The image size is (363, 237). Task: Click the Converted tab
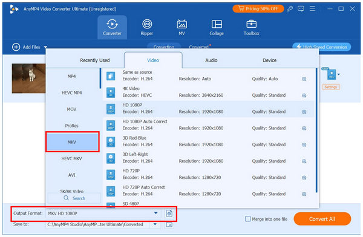(199, 47)
